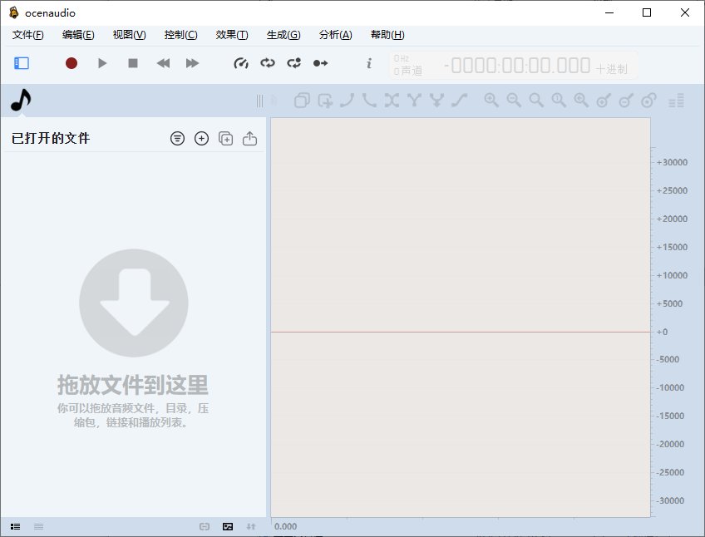
Task: Click the 已打开的文件 panel header
Action: click(51, 138)
